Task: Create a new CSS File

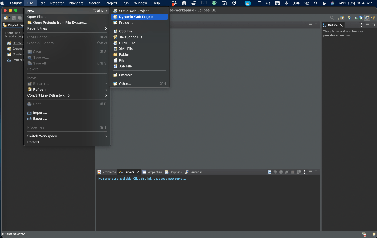Action: point(139,31)
